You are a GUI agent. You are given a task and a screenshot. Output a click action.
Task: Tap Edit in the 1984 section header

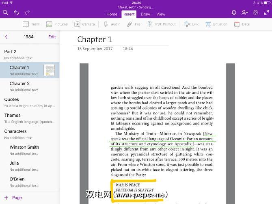click(x=52, y=37)
